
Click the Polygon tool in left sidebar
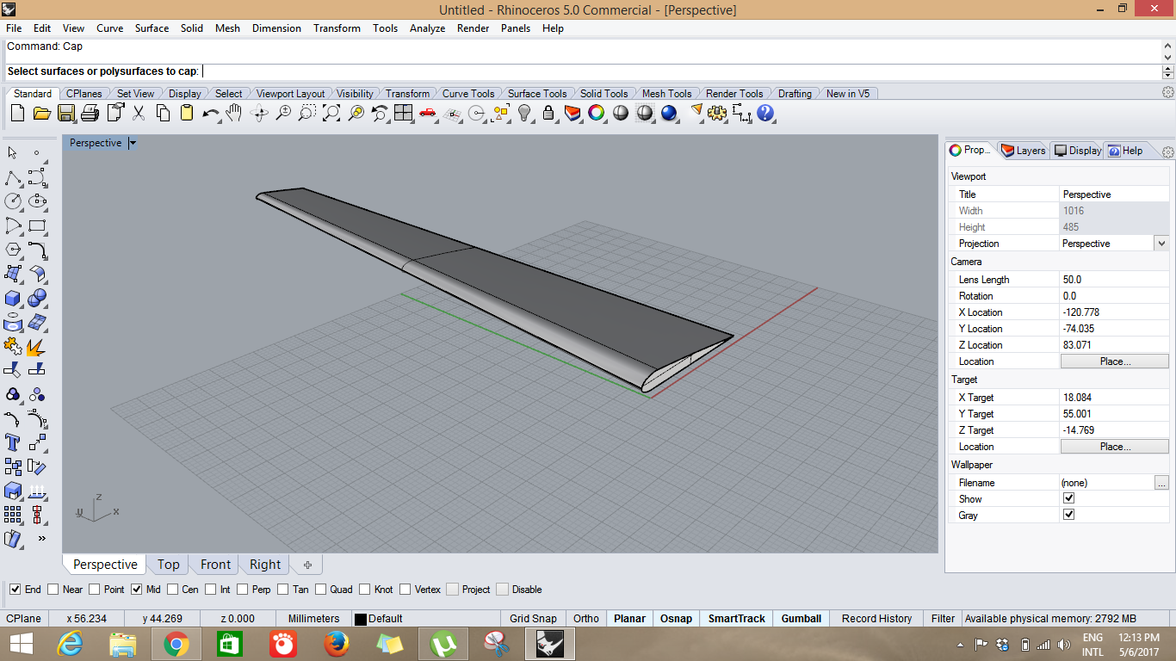(13, 250)
